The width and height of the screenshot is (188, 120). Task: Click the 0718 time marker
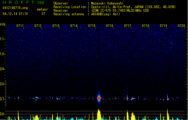pyautogui.click(x=146, y=26)
